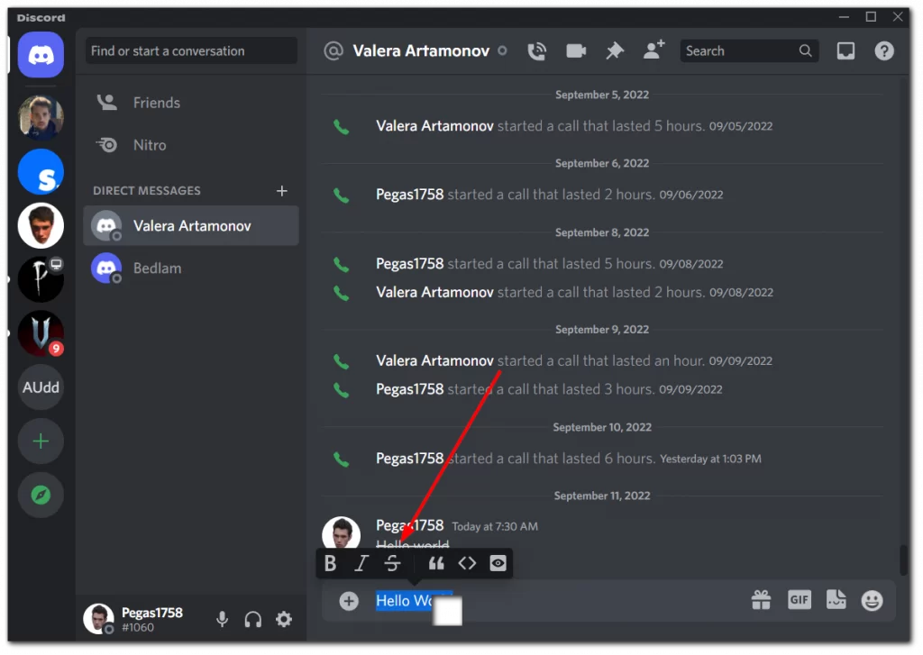Apply strikethrough to selected text
The width and height of the screenshot is (923, 655).
(x=392, y=564)
